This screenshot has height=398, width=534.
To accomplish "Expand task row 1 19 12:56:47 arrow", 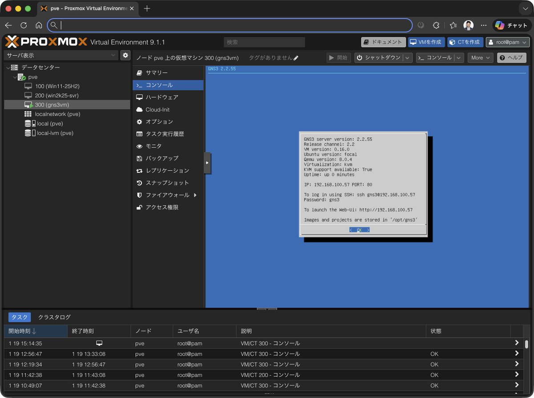I will click(x=517, y=354).
